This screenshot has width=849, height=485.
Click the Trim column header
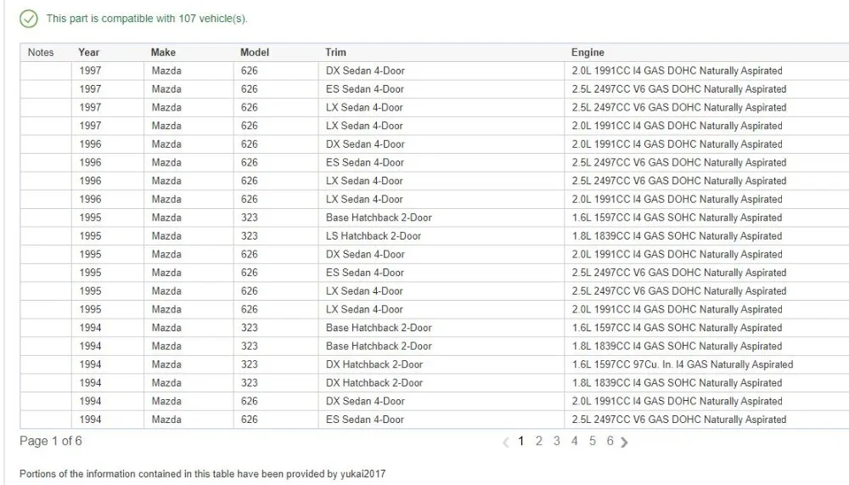coord(335,53)
